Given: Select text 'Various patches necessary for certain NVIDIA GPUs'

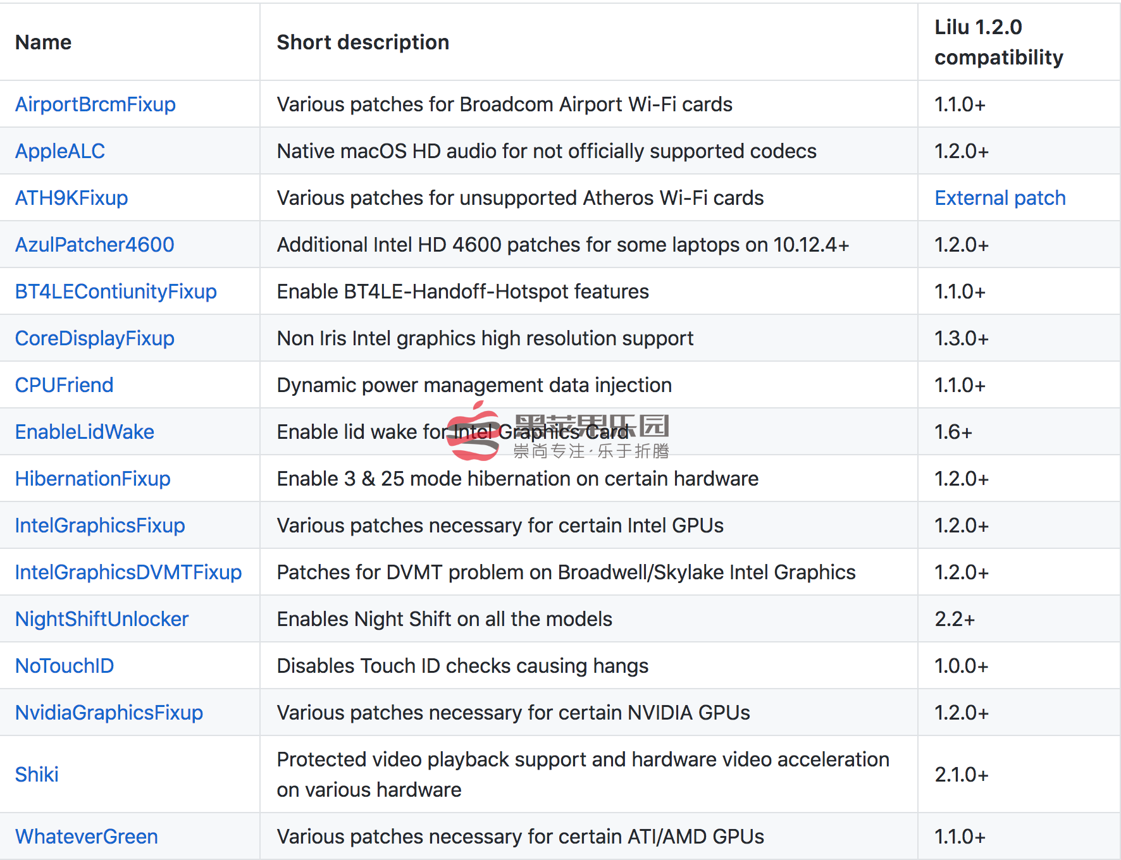Looking at the screenshot, I should point(514,713).
